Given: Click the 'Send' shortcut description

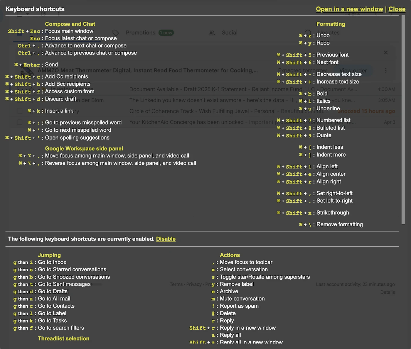Looking at the screenshot, I should (x=51, y=65).
